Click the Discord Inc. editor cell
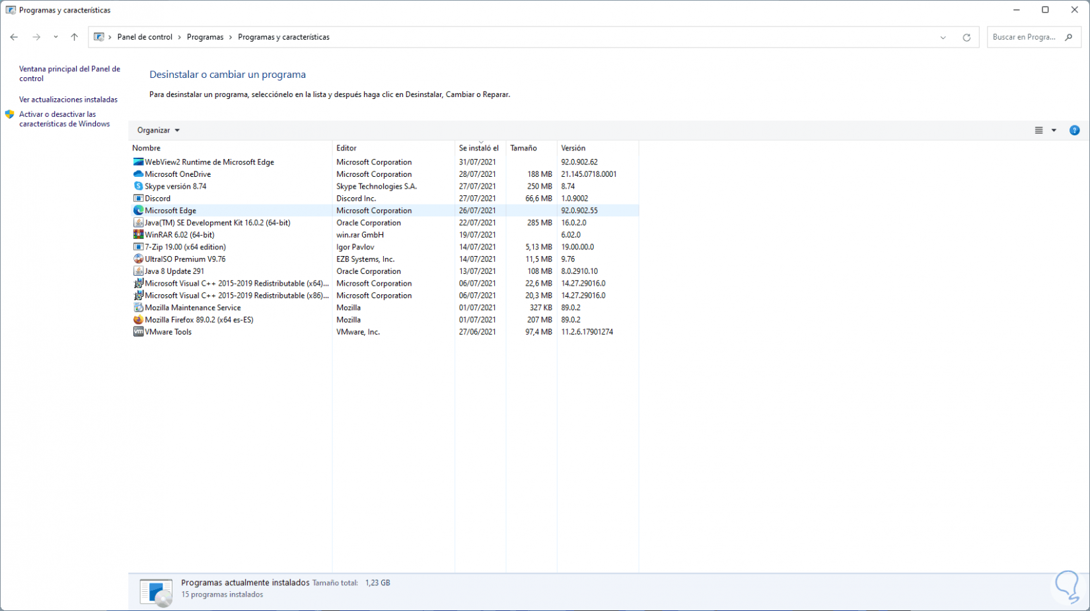Screen dimensions: 1090x611 coord(356,198)
